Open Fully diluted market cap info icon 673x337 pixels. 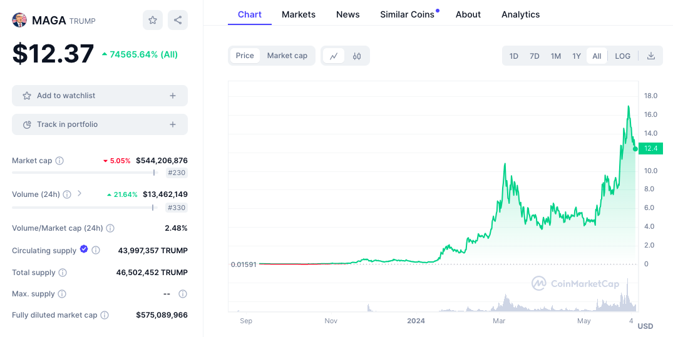click(x=105, y=315)
